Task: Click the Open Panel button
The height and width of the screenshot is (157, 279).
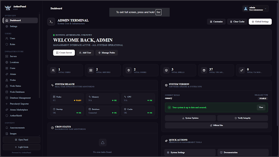Action: click(22, 140)
